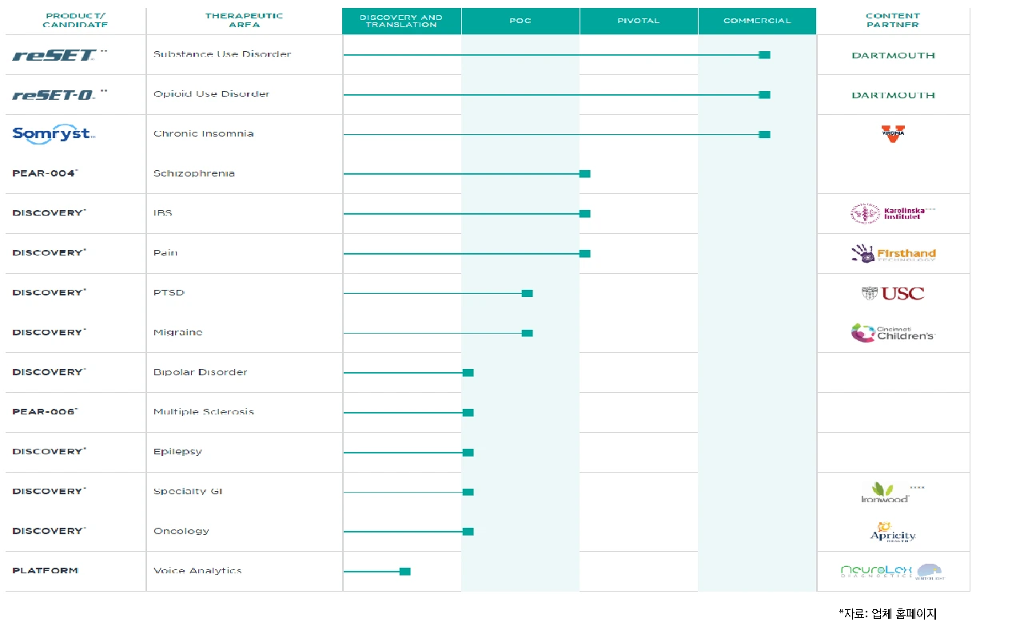The height and width of the screenshot is (630, 1012).
Task: Click the Apricity Health logo
Action: (x=893, y=532)
